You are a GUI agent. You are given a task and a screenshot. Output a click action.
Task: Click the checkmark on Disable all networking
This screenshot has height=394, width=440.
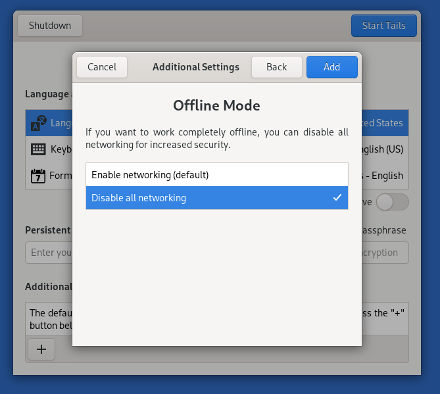[x=337, y=197]
